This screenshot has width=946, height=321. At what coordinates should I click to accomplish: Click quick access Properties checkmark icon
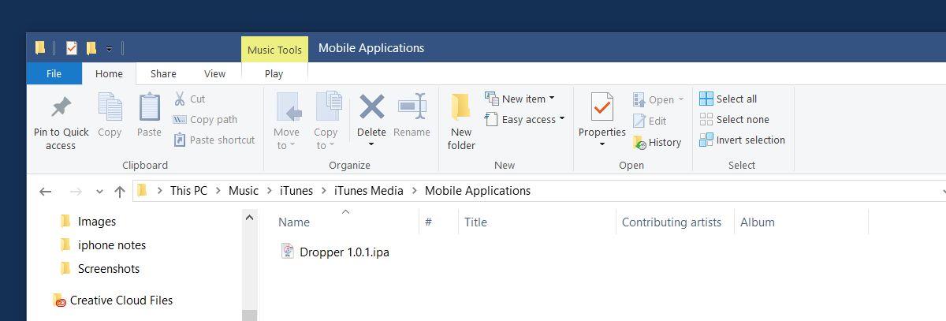(x=72, y=48)
